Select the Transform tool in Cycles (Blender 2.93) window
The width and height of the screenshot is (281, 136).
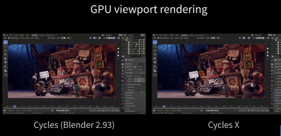pyautogui.click(x=5, y=62)
